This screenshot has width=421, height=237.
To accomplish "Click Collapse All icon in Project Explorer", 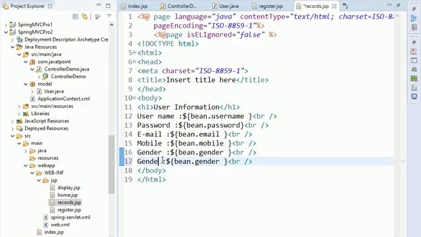I will coord(76,16).
